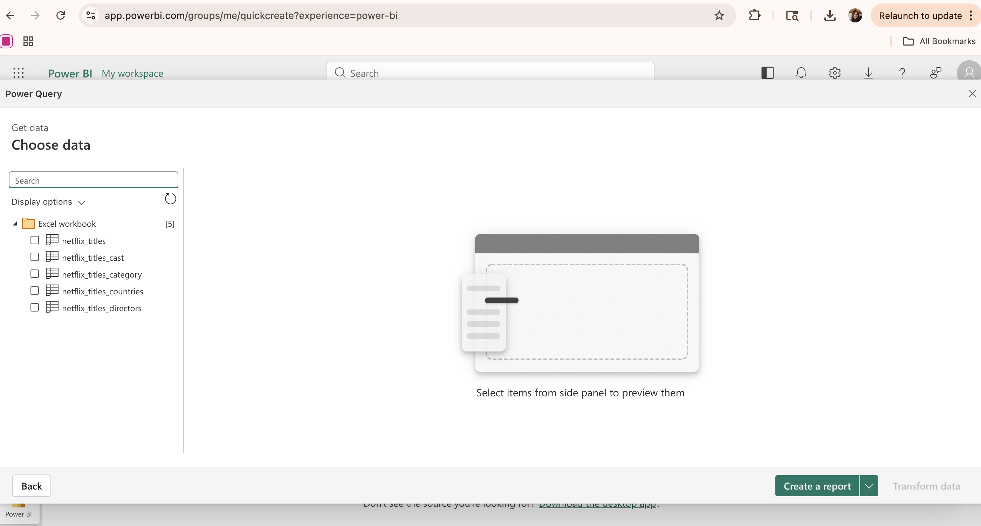981x526 pixels.
Task: Tick the netflix_titles_cast checkbox
Action: click(35, 257)
